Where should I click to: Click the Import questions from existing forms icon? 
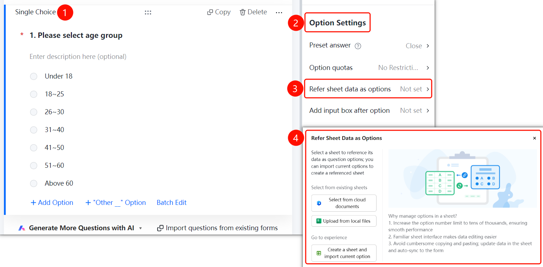pos(160,228)
